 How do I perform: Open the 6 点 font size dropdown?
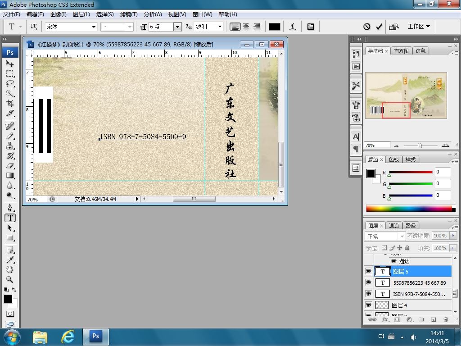pos(177,27)
